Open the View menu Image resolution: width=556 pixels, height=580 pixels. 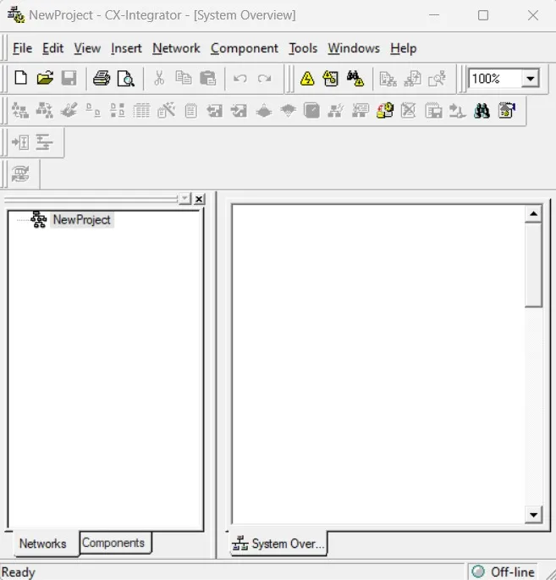tap(87, 48)
